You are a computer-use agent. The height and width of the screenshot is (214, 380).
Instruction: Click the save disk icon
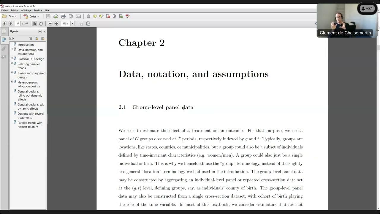coord(48,16)
